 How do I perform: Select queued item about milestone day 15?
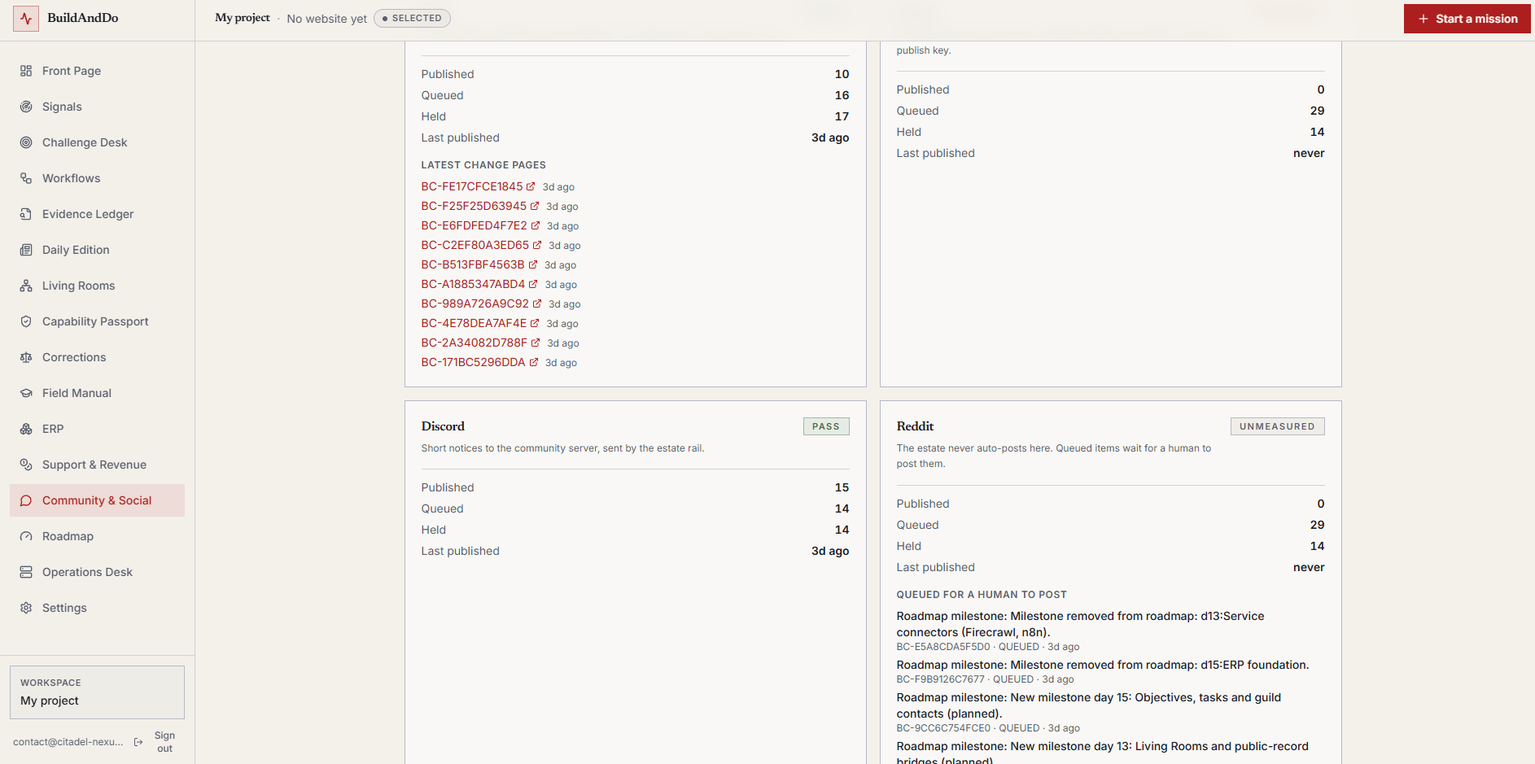click(1089, 705)
